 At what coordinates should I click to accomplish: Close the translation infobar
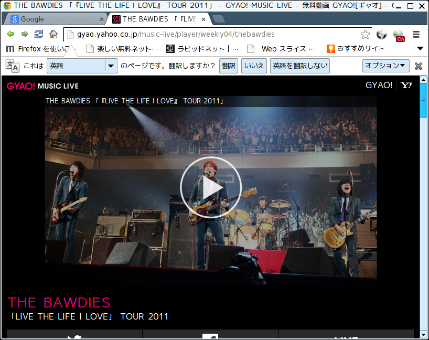[x=419, y=66]
